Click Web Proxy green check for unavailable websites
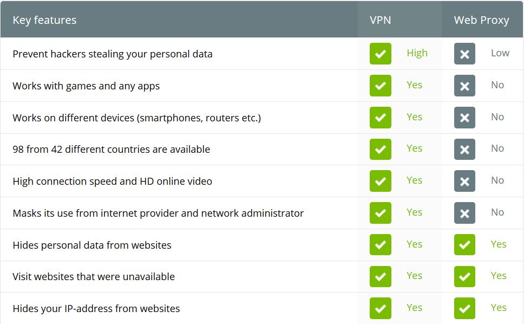This screenshot has width=524, height=324. (464, 276)
